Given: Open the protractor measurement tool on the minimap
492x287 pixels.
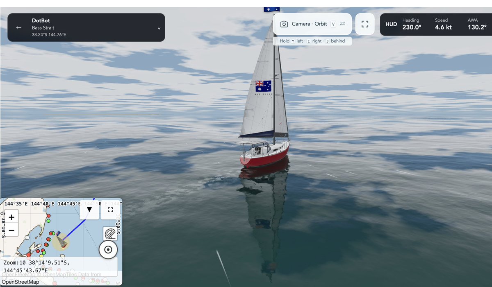Looking at the screenshot, I should pyautogui.click(x=110, y=233).
